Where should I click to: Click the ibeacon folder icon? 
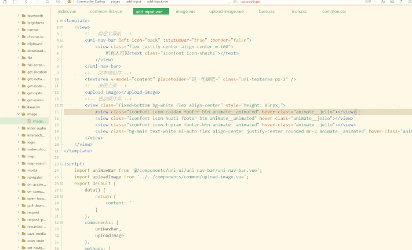pyautogui.click(x=24, y=107)
